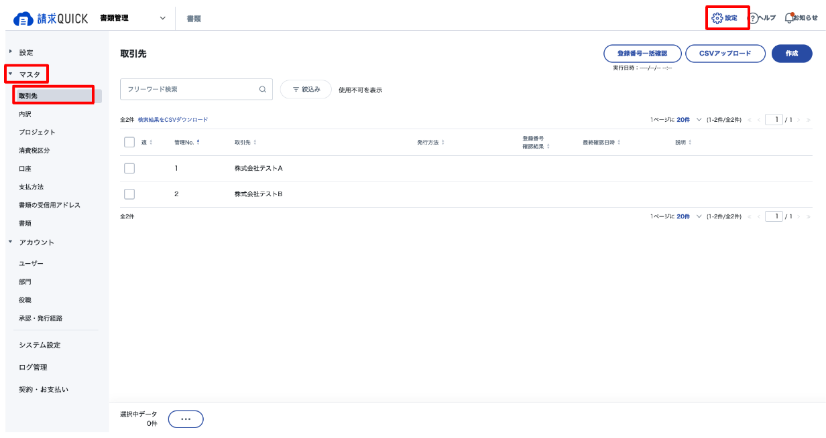Open the 絞込み filter button
Screen dimensions: 826x438
pyautogui.click(x=306, y=89)
